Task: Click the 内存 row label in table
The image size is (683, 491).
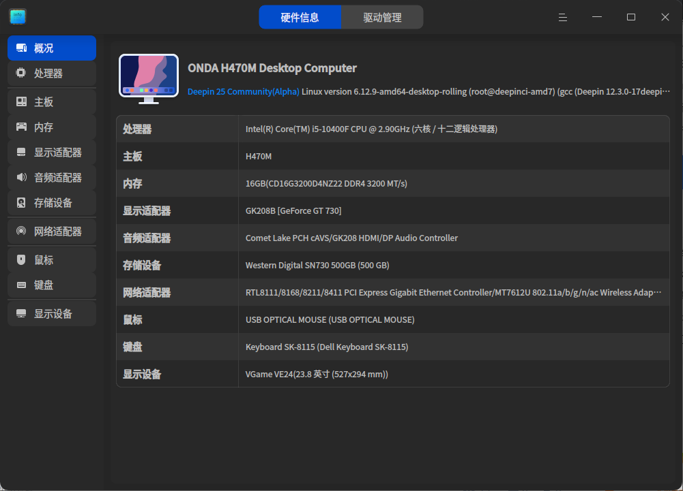Action: click(x=132, y=183)
